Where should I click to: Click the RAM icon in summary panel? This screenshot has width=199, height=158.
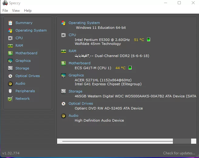(63, 51)
